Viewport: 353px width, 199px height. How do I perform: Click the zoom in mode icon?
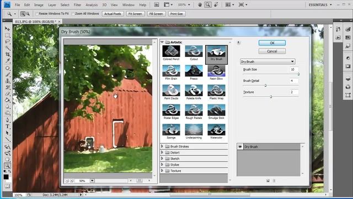(23, 14)
